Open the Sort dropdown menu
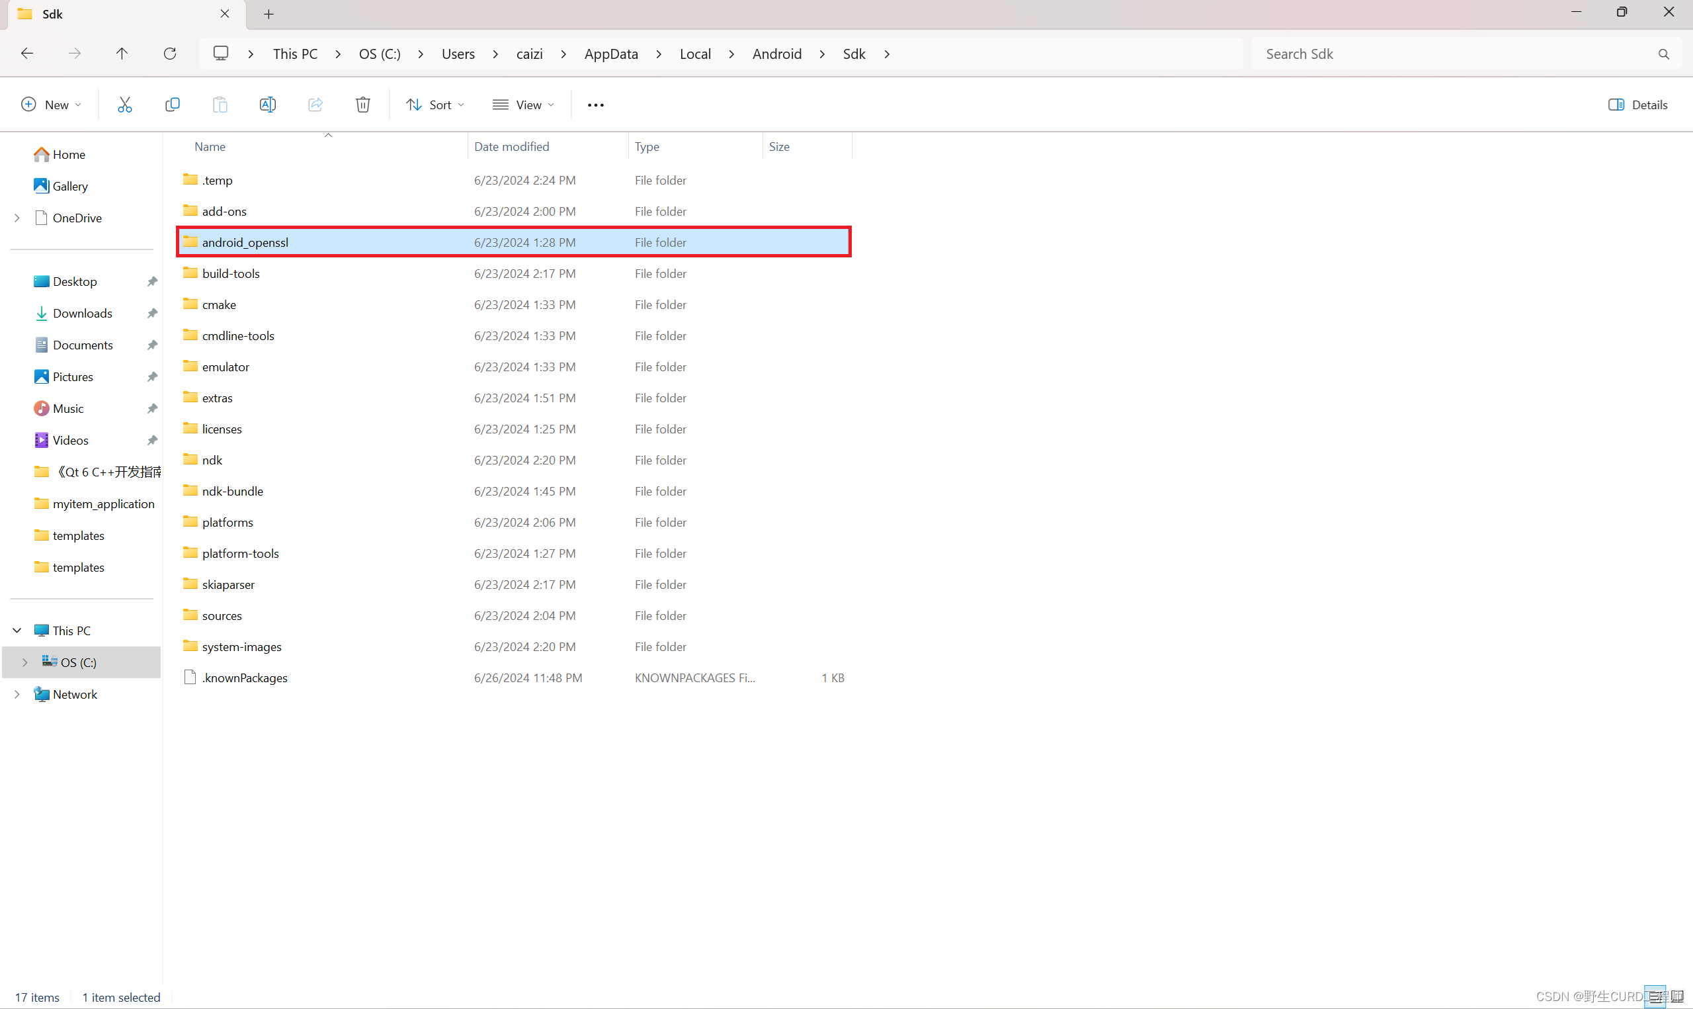Viewport: 1693px width, 1009px height. [435, 105]
